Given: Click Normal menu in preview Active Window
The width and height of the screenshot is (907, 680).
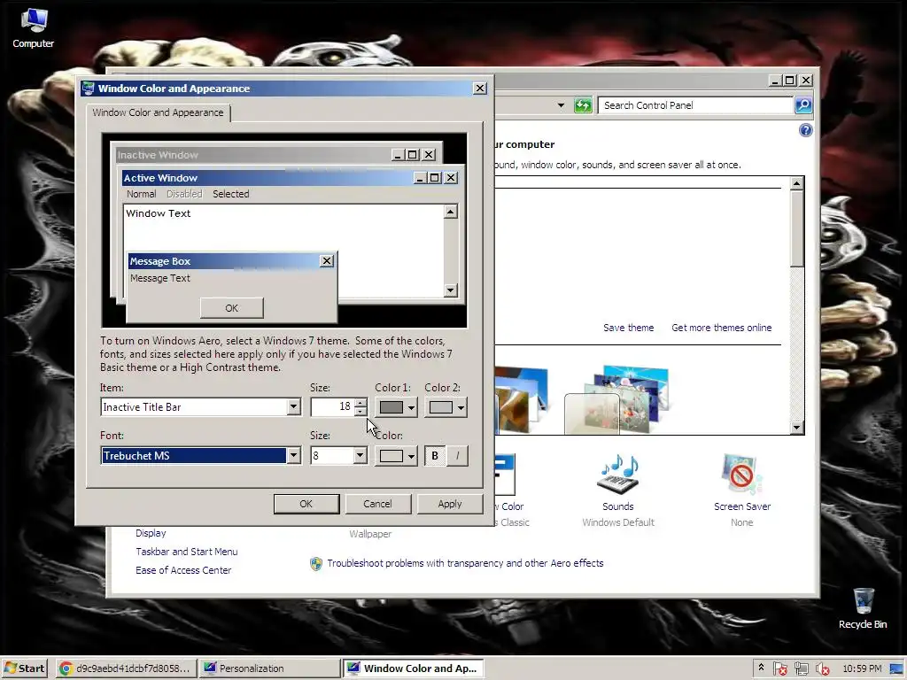Looking at the screenshot, I should pos(141,194).
